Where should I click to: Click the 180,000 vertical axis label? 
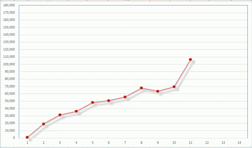point(9,5)
